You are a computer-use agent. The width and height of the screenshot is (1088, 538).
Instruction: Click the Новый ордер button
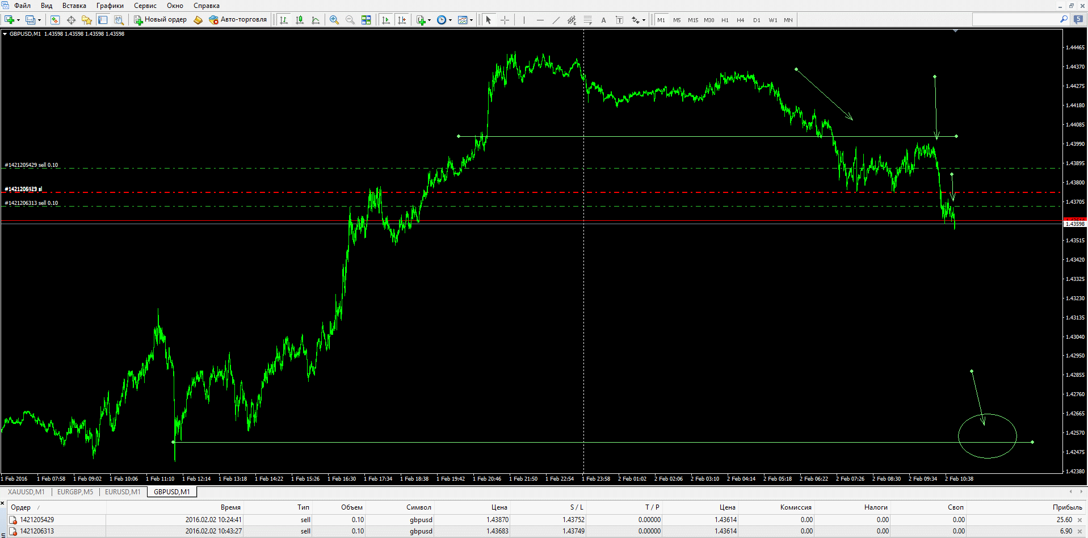coord(160,20)
